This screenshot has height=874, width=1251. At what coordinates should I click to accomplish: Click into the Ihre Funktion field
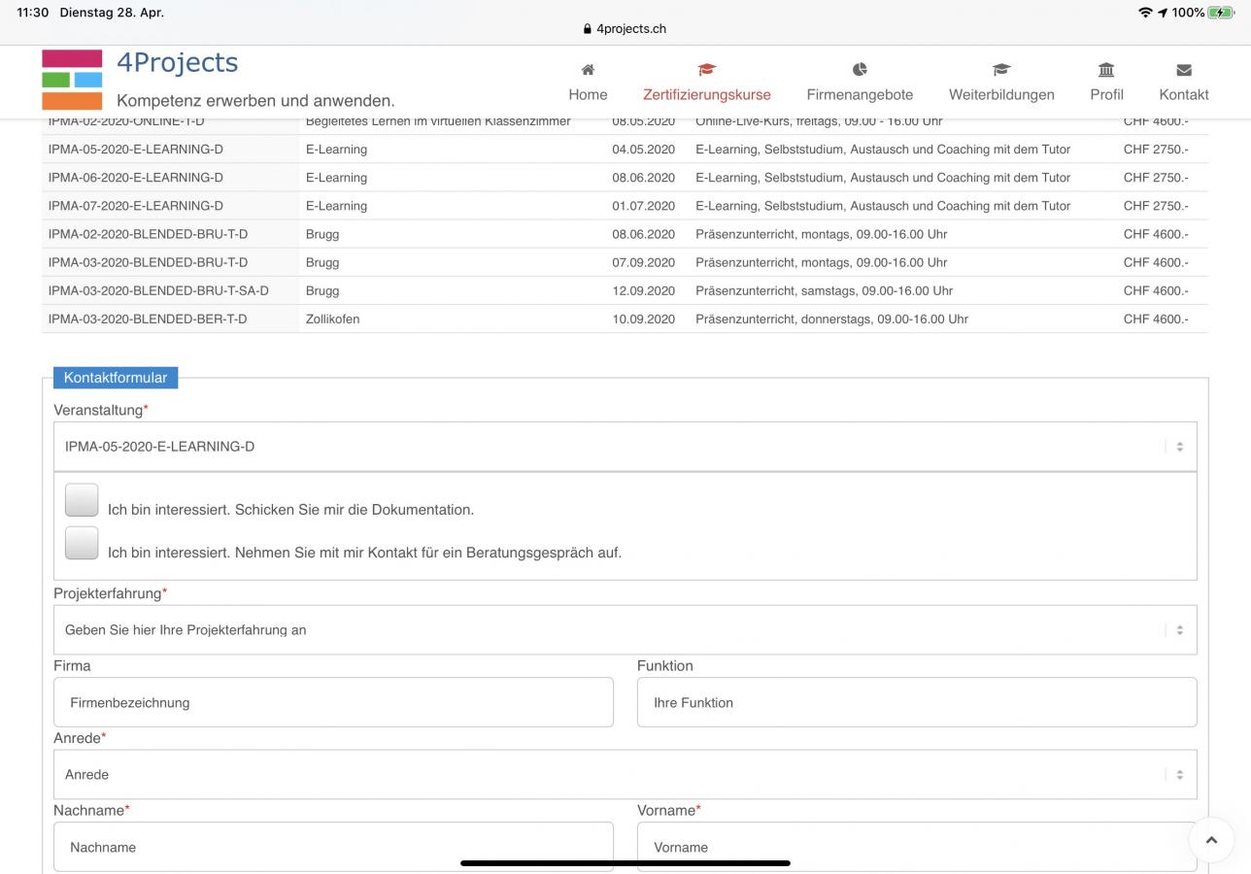(x=916, y=702)
